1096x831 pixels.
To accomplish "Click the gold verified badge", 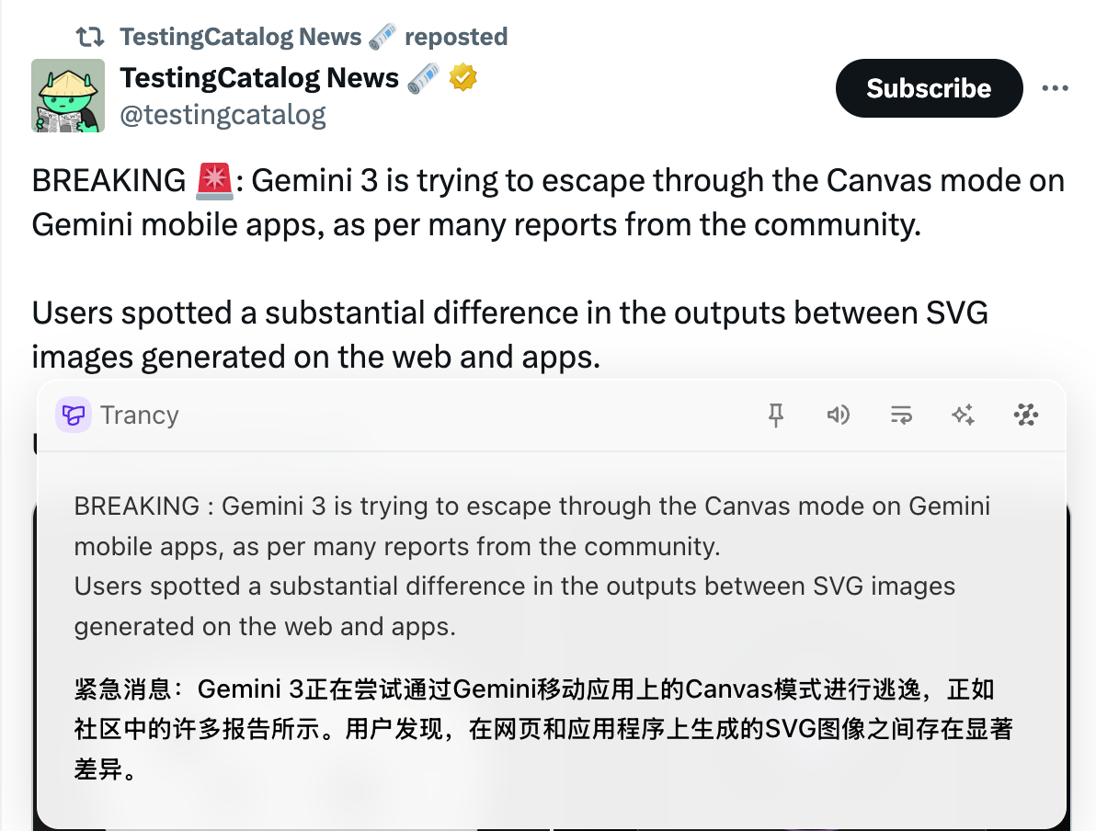I will click(463, 78).
